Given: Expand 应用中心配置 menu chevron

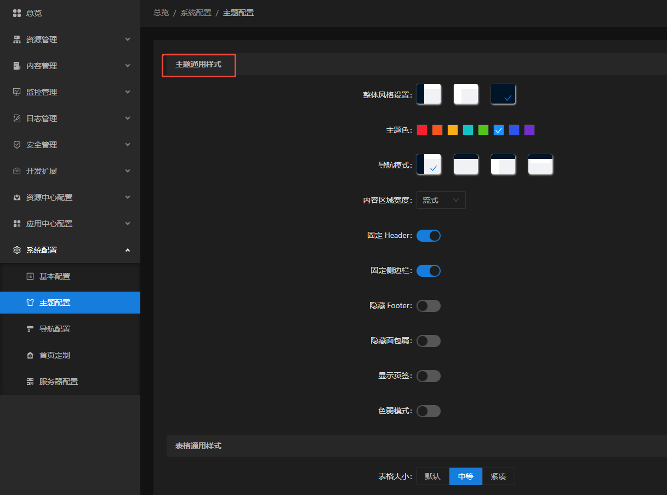Looking at the screenshot, I should [128, 224].
